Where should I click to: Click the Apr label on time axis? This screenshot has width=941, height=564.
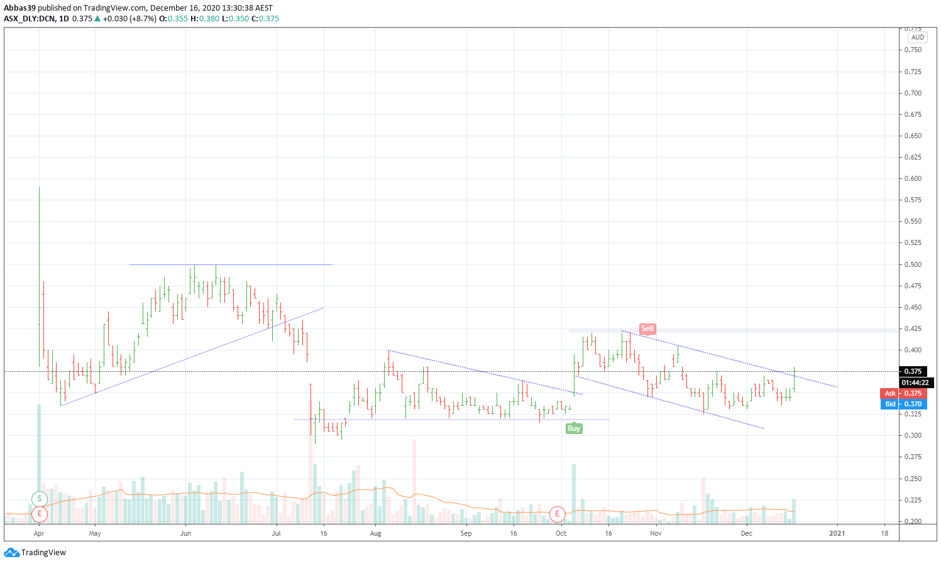[39, 533]
